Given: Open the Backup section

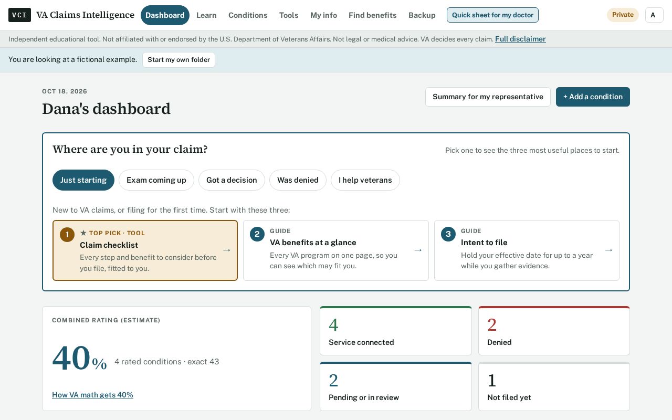Looking at the screenshot, I should (x=422, y=15).
